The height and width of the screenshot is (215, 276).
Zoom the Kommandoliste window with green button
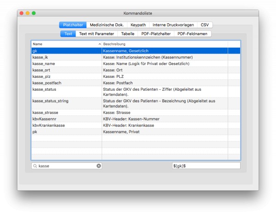[x=34, y=13]
